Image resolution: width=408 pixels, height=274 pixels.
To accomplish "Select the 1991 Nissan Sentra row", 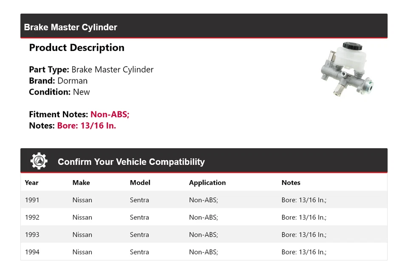I will (204, 200).
